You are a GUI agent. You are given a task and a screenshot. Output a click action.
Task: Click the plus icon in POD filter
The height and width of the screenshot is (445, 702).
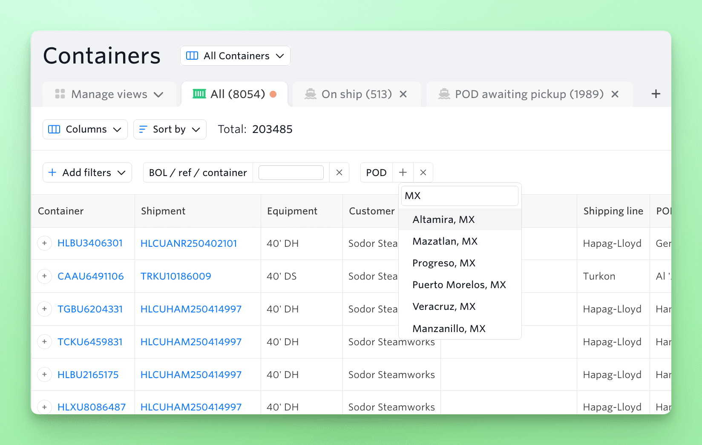[403, 173]
